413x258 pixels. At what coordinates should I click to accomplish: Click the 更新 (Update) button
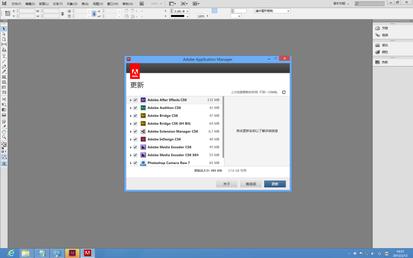point(275,184)
